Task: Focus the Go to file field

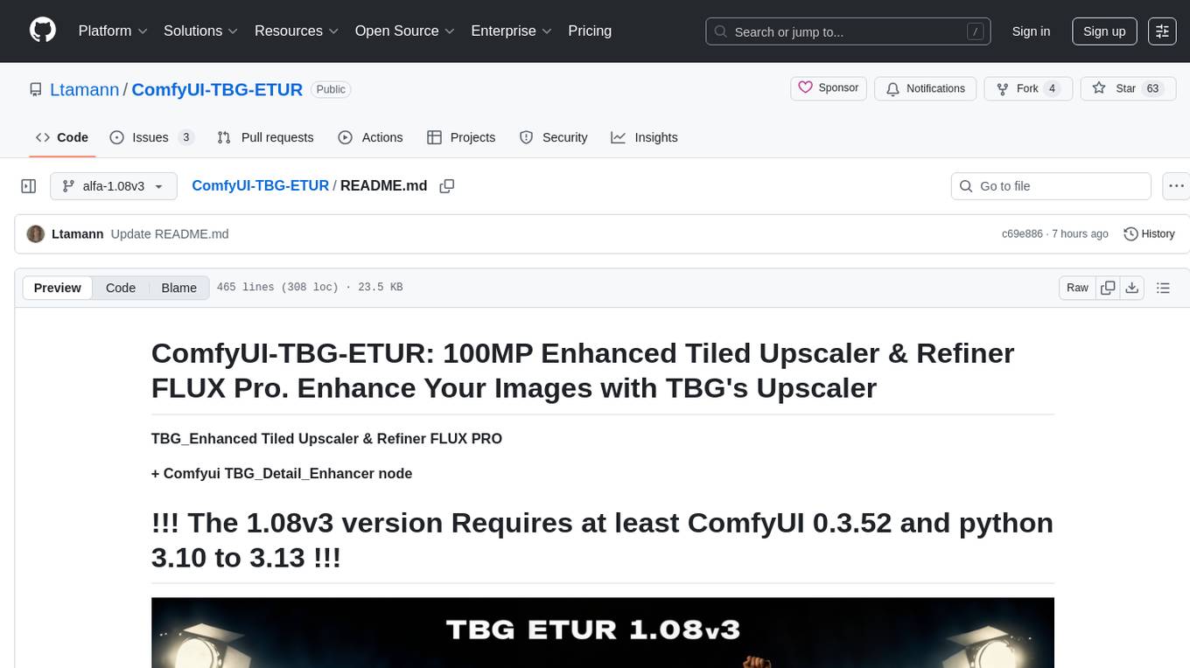Action: [1060, 186]
